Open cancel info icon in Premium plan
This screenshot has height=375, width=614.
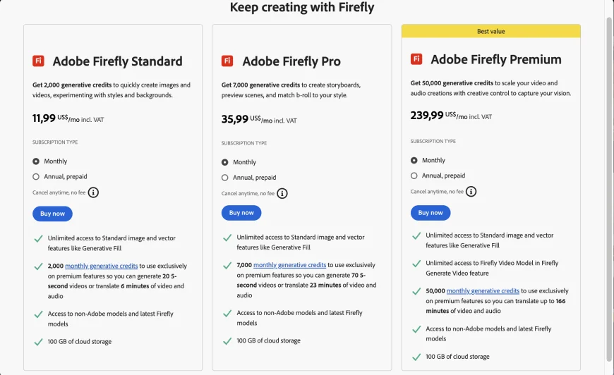[x=471, y=192]
